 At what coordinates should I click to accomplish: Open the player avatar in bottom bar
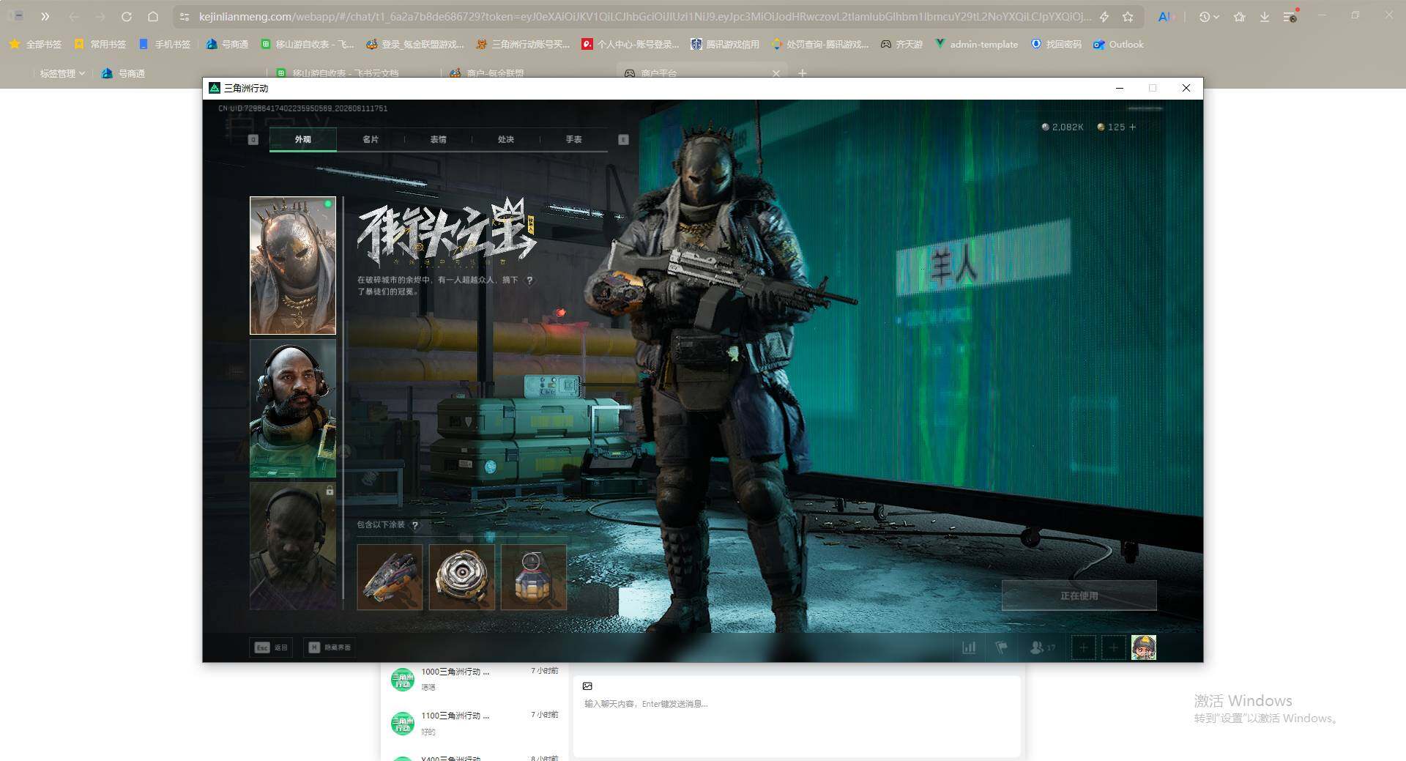pos(1144,647)
